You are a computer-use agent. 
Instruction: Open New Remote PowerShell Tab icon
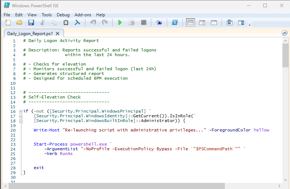tap(159, 22)
